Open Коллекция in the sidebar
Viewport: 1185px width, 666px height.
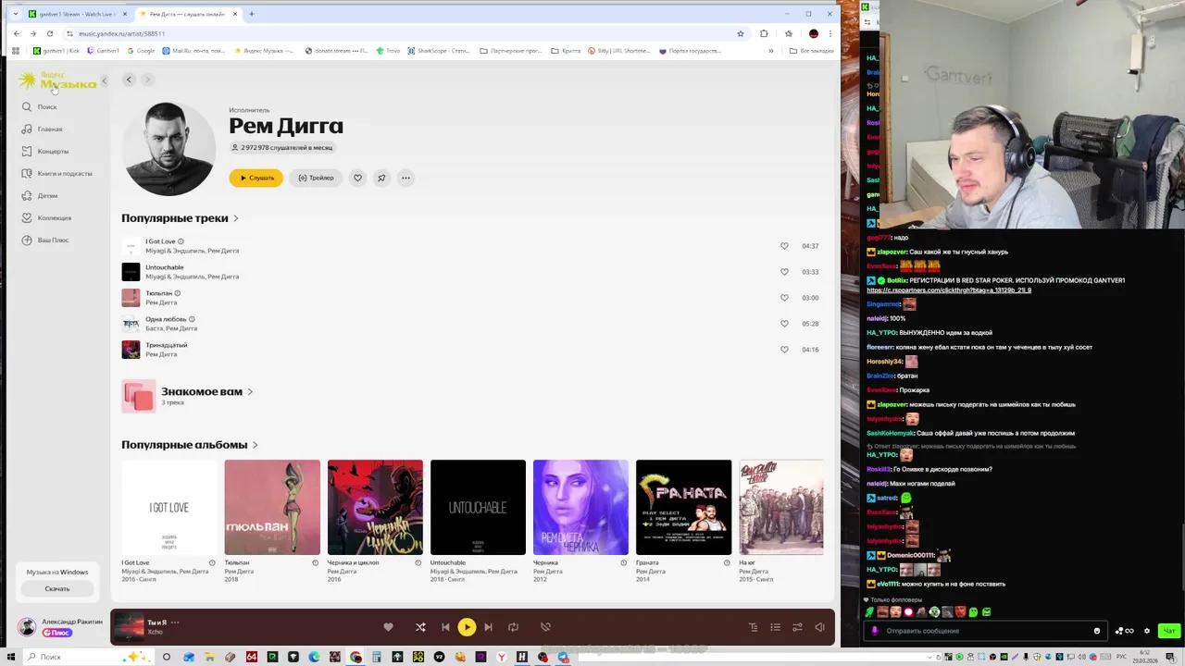46,218
